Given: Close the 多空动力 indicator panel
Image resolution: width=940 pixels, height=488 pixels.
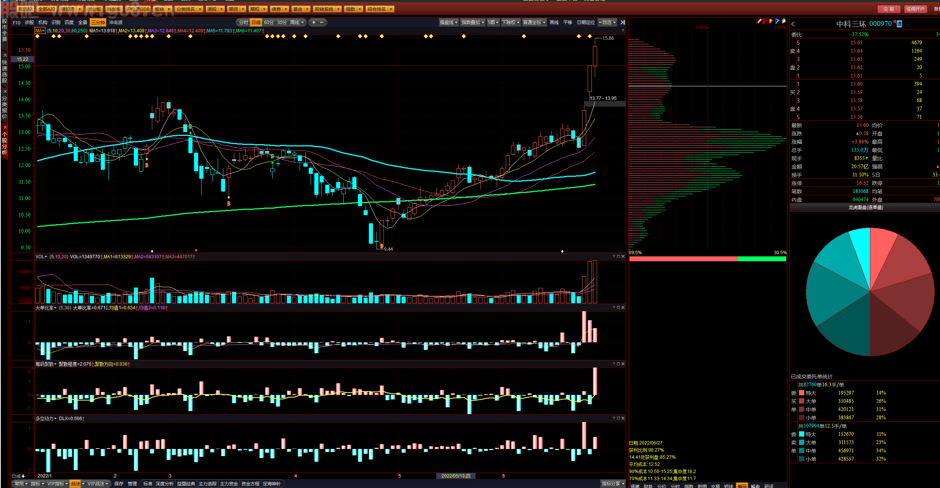Looking at the screenshot, I should click(x=623, y=418).
